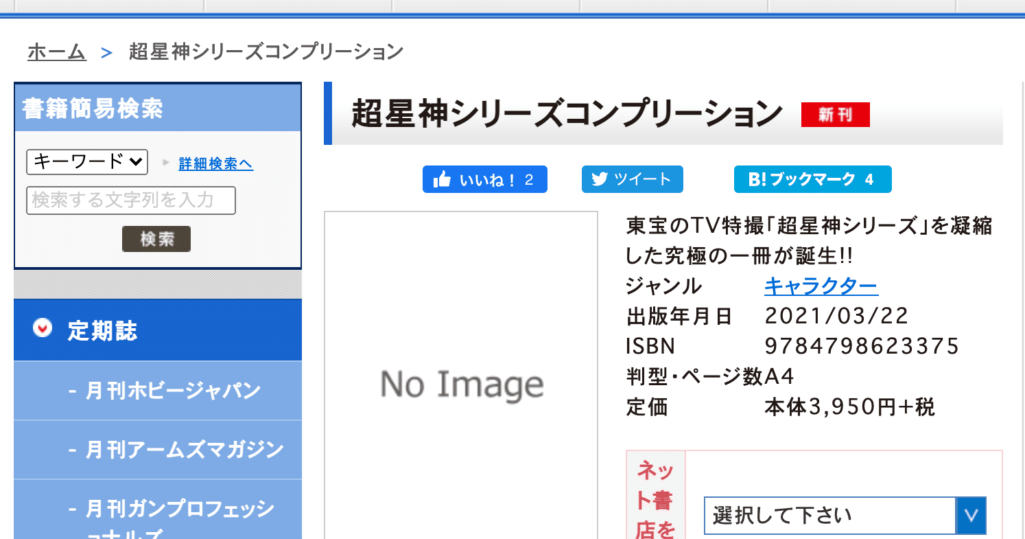The height and width of the screenshot is (539, 1025).
Task: Click breadcrumb text 超星神シリーズコンプリーション
Action: click(x=266, y=51)
